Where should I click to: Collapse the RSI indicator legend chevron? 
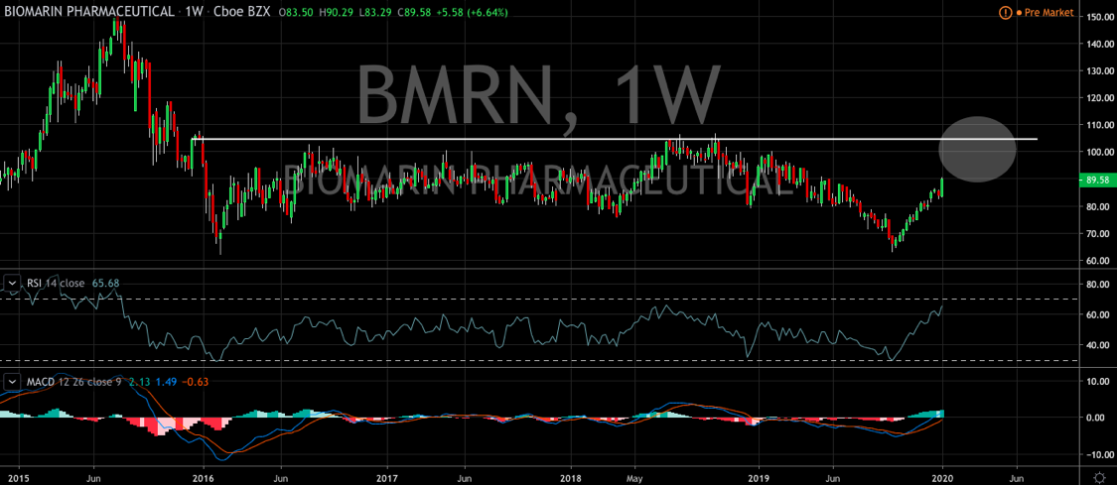[12, 284]
